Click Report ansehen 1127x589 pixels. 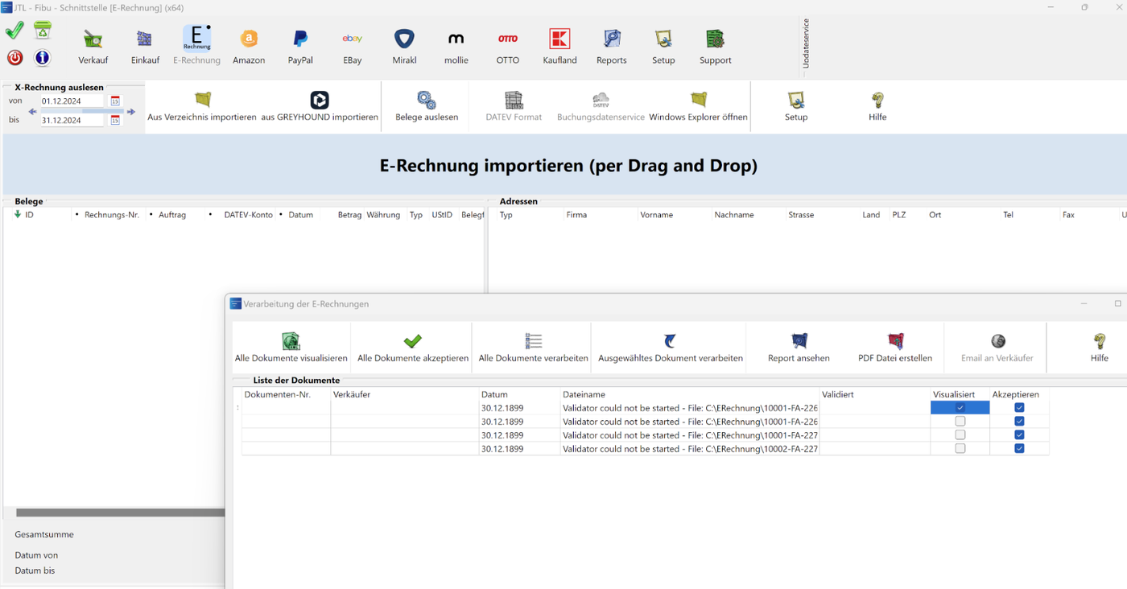[x=799, y=348]
